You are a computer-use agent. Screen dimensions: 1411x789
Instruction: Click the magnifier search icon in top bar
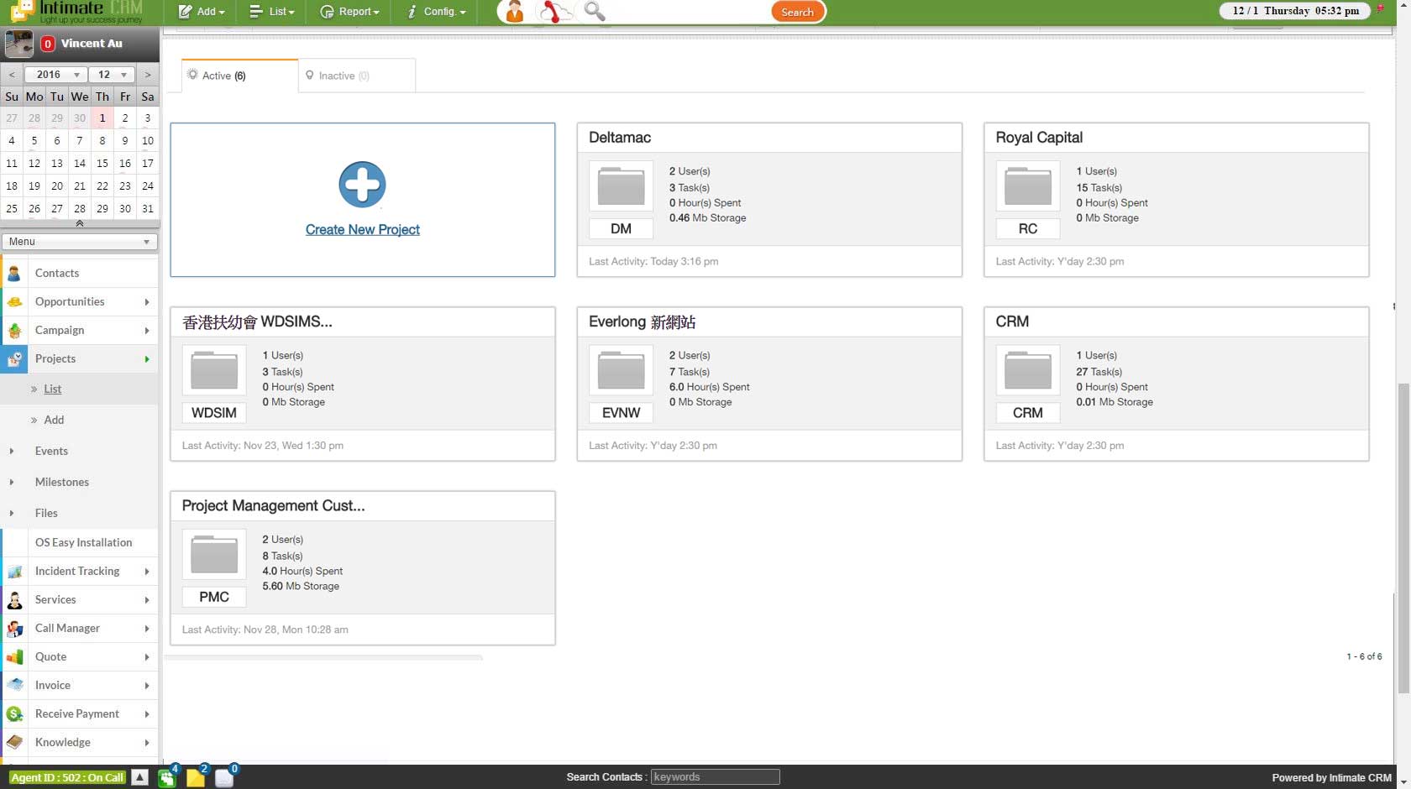(595, 11)
